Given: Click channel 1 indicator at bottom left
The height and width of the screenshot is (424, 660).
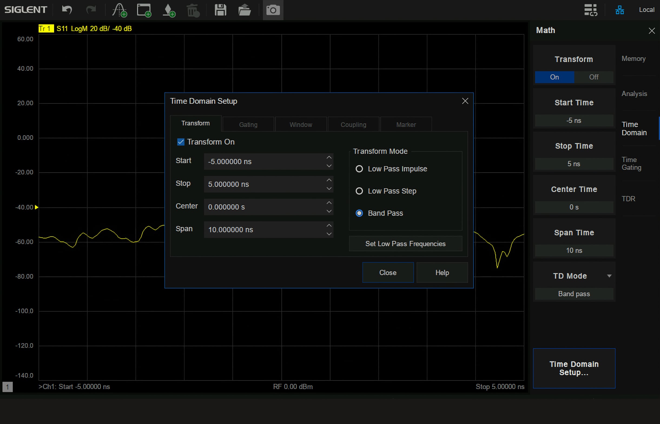Looking at the screenshot, I should coord(7,387).
